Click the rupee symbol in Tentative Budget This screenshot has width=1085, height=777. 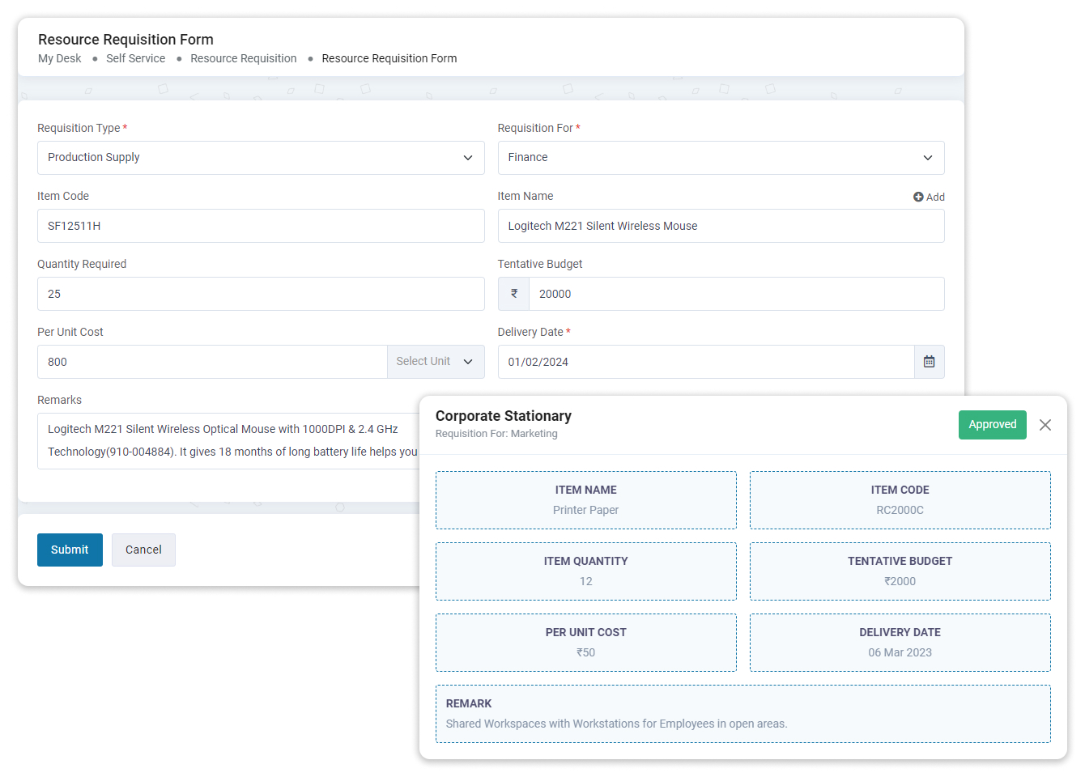[513, 294]
